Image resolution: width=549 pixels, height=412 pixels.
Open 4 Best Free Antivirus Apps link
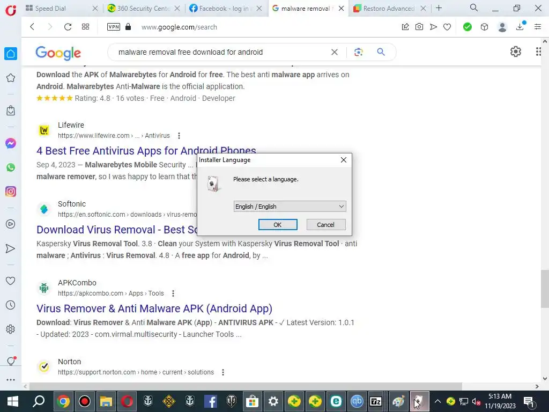click(x=146, y=151)
